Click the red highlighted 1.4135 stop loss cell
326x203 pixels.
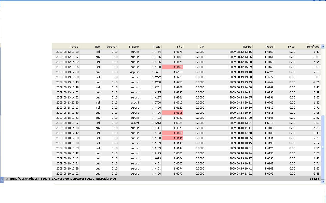click(172, 133)
